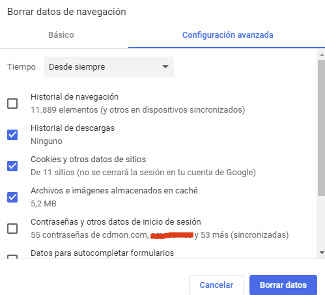Uncheck Archivos e imágenes almacenados en caché
Viewport: 325px width, 295px height.
12,197
